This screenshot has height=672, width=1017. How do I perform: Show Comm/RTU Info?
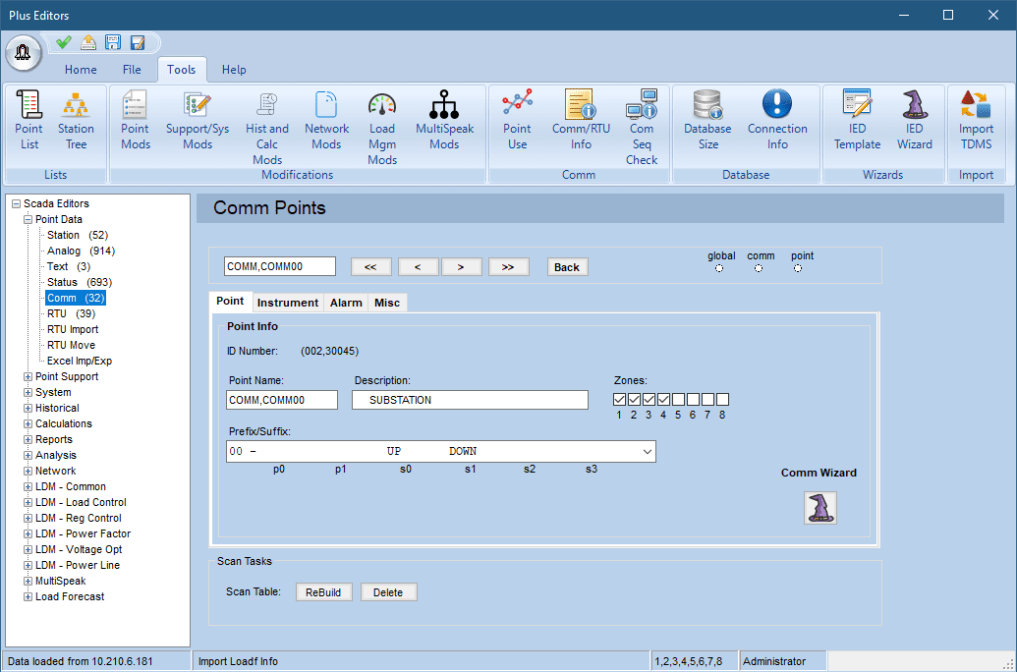point(581,121)
